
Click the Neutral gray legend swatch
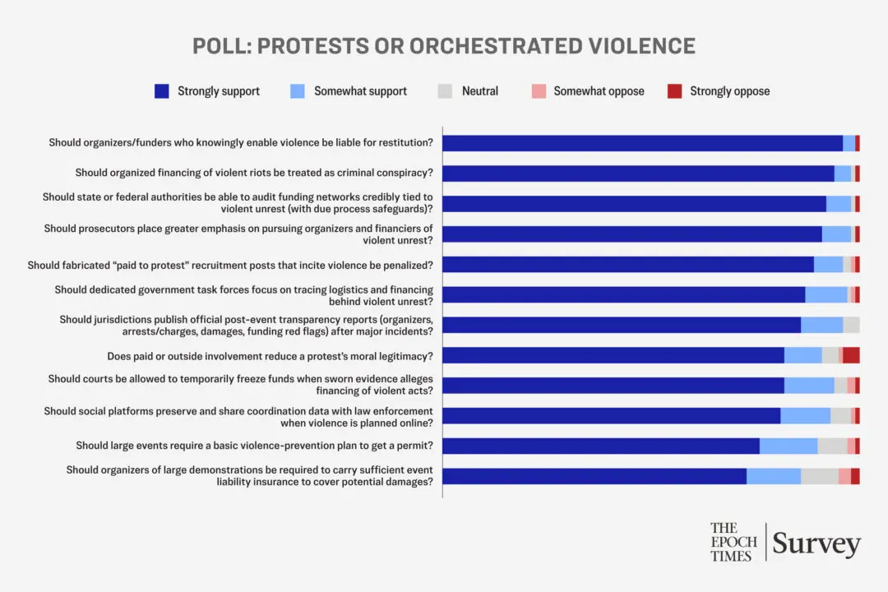pos(445,91)
